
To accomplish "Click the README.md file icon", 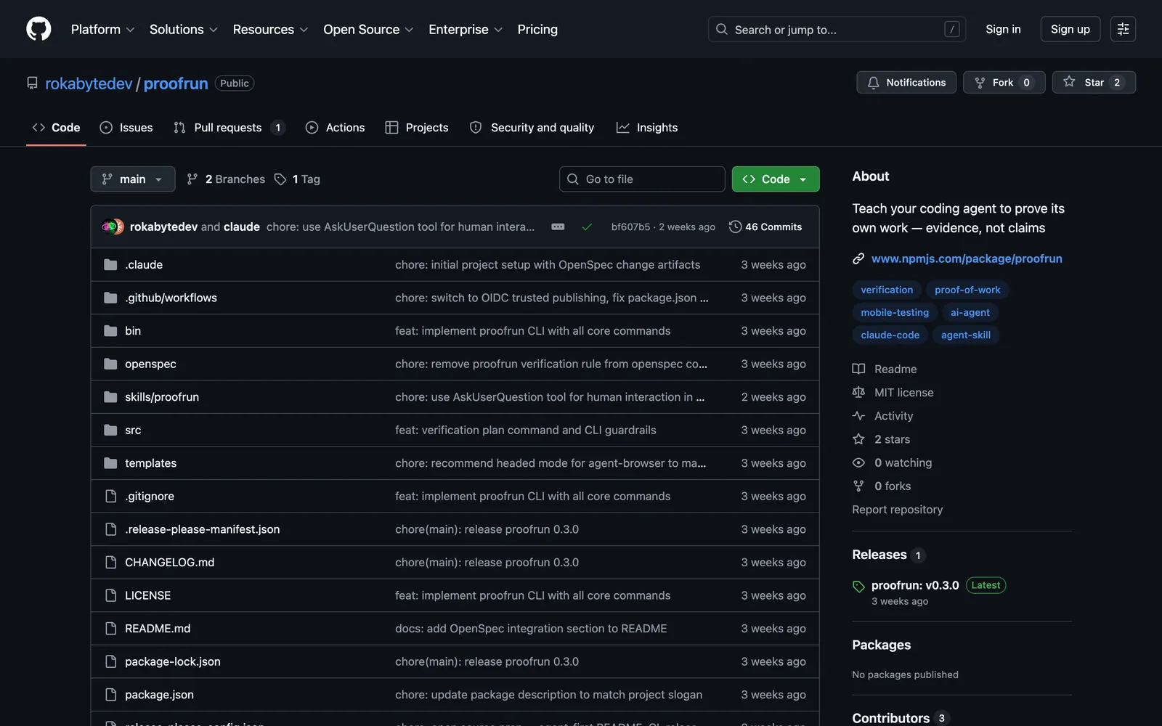I will pyautogui.click(x=110, y=629).
